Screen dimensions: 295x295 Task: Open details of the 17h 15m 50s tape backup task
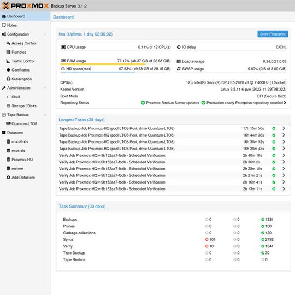pyautogui.click(x=284, y=128)
